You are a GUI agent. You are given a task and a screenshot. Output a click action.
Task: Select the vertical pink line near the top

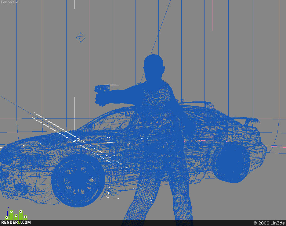(x=212, y=15)
